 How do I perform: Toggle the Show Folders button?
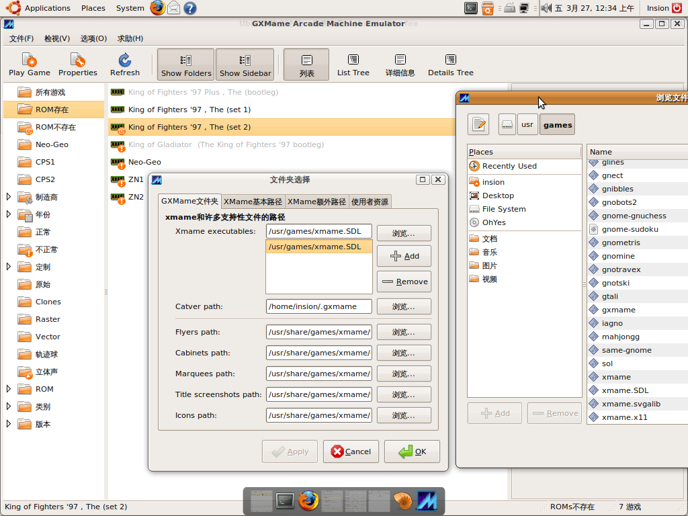point(186,64)
